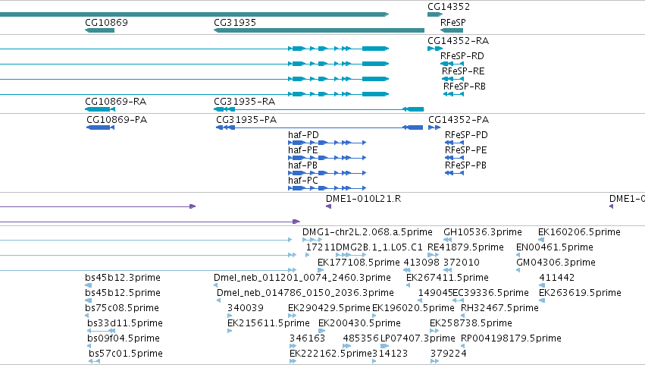Select the EK263619.5prime EST label
This screenshot has width=645, height=365.
pyautogui.click(x=580, y=293)
